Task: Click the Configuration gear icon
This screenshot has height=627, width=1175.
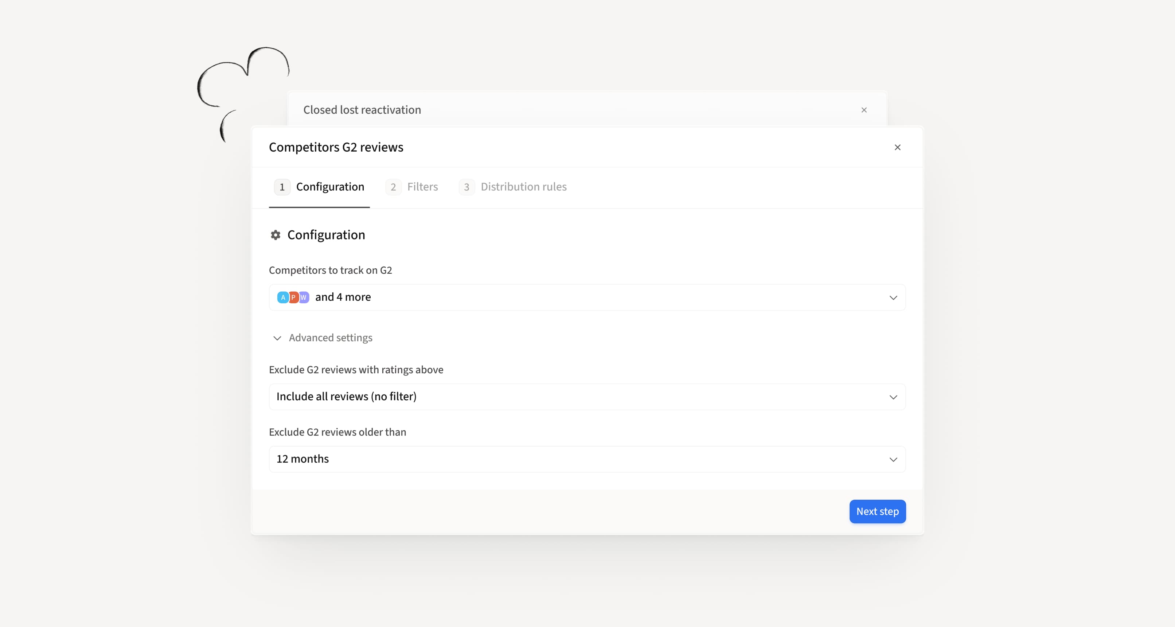Action: (x=276, y=235)
